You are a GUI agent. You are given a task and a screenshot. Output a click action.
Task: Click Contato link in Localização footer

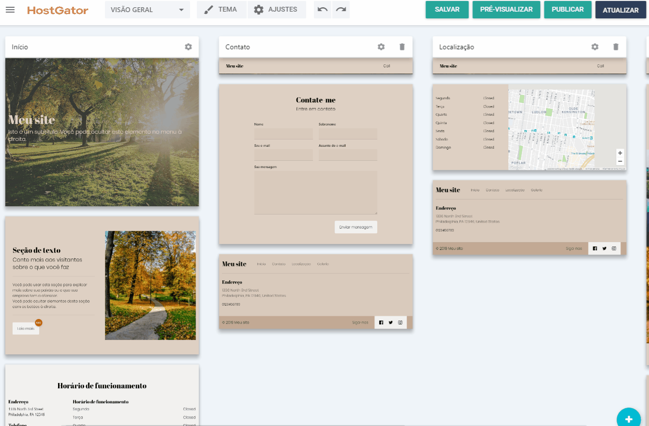pyautogui.click(x=492, y=190)
